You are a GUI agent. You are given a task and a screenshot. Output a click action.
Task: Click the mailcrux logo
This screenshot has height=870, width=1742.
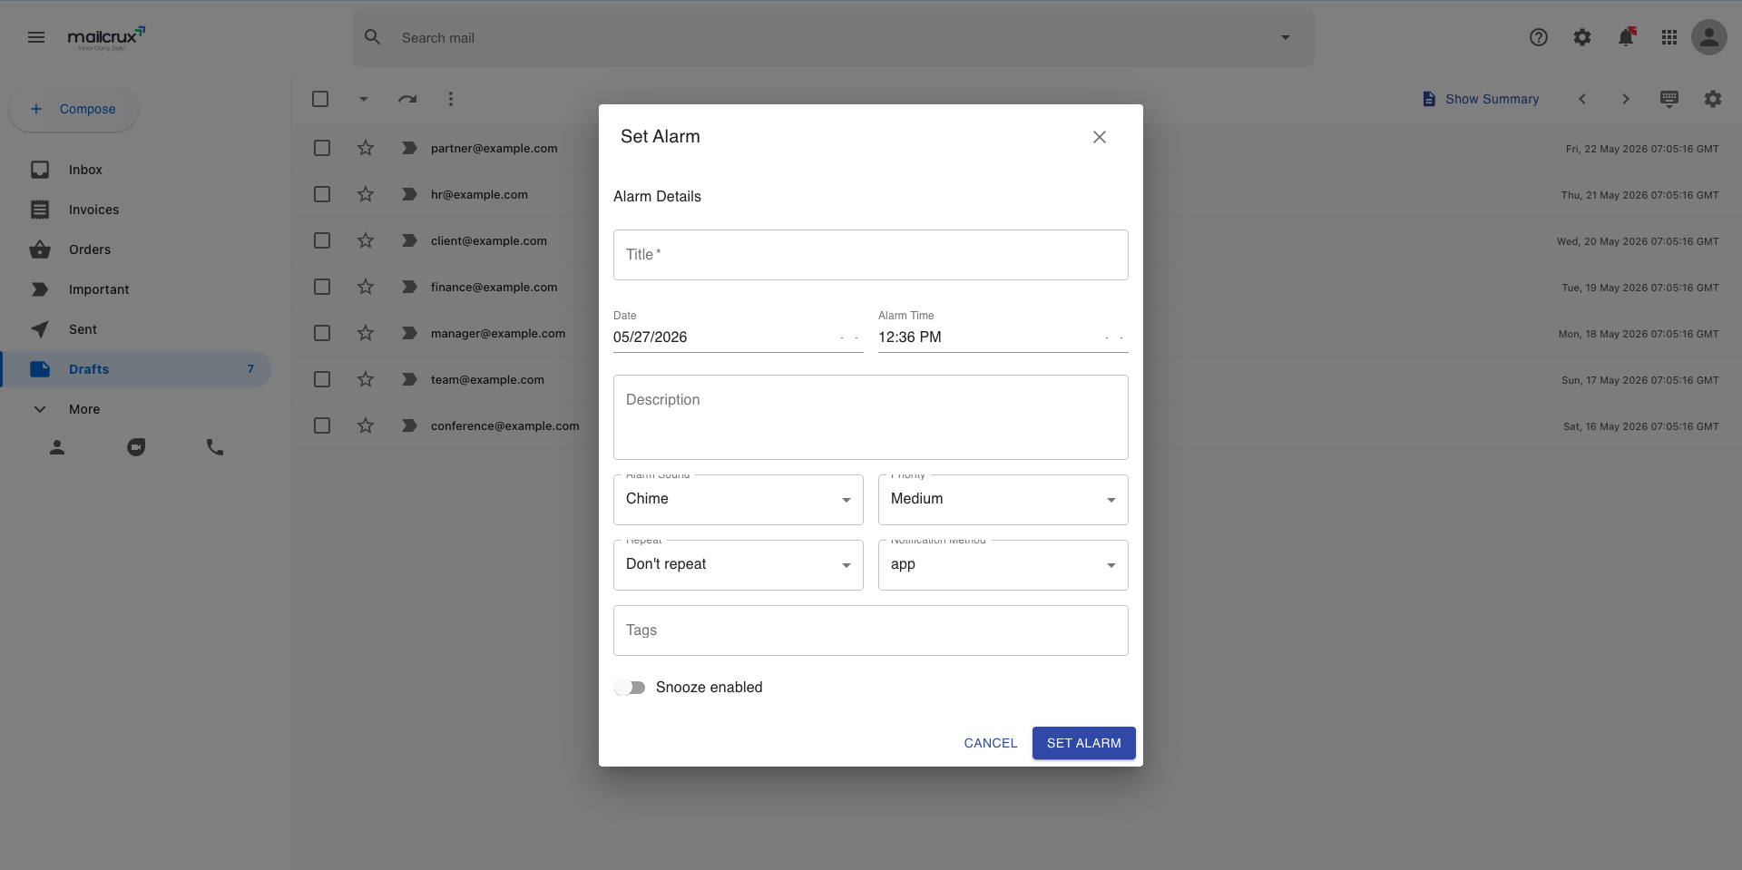(106, 38)
